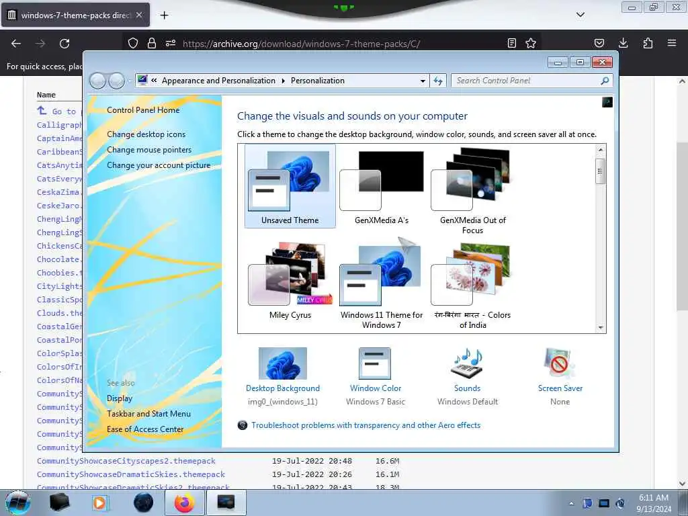Screen dimensions: 688x516
Task: Click the theme list scroll up arrow
Action: pyautogui.click(x=601, y=150)
